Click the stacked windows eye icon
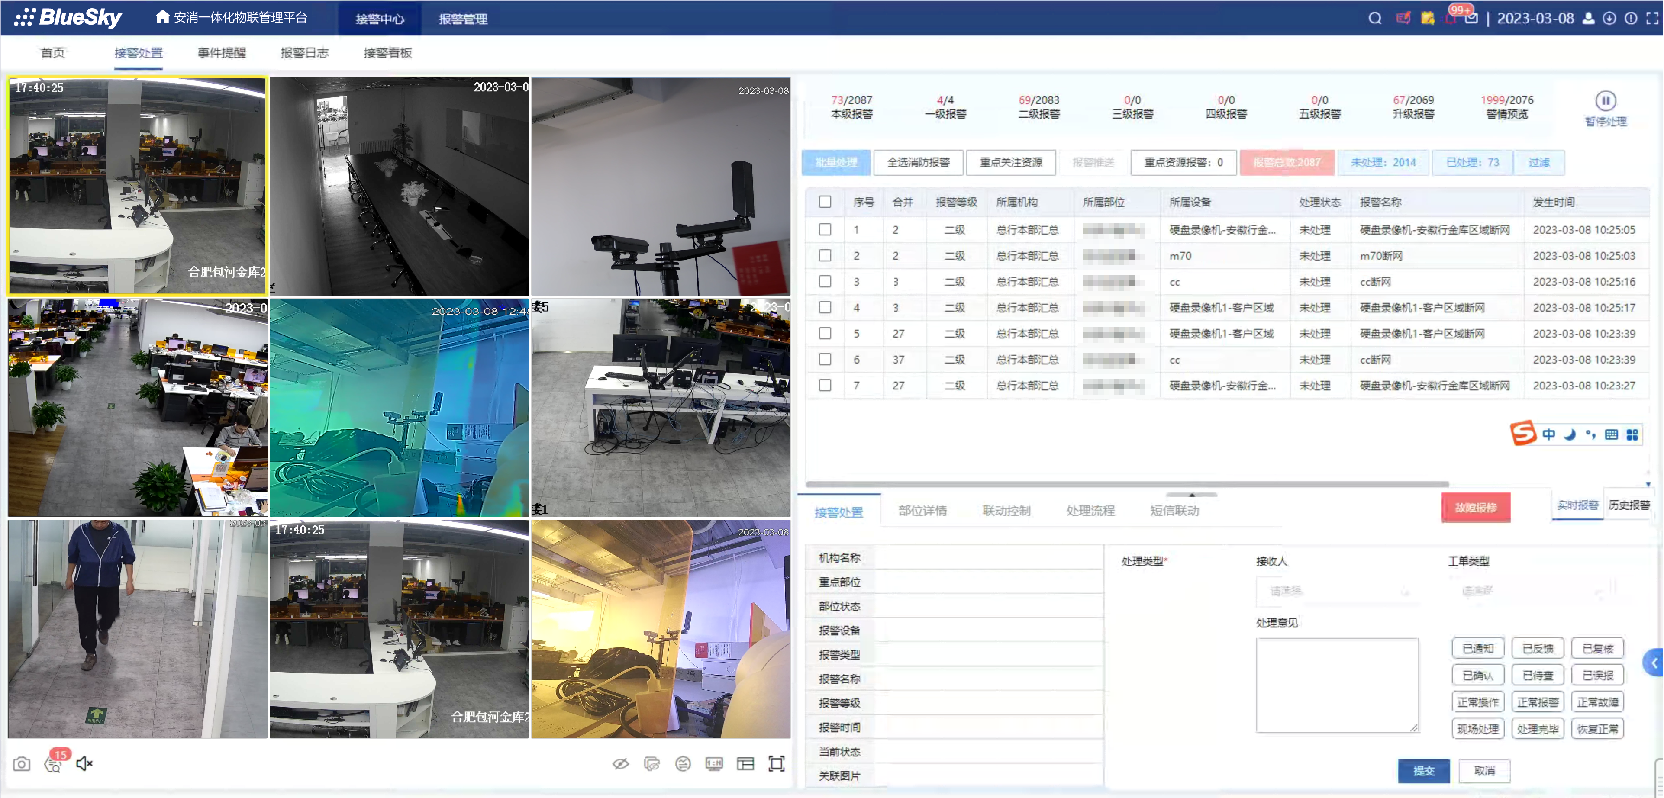 tap(652, 764)
